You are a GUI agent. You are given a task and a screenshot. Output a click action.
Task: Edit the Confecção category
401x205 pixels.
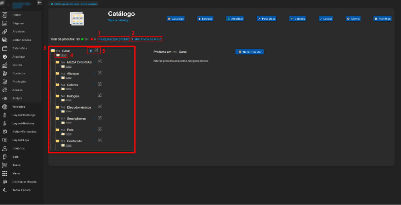tap(100, 140)
